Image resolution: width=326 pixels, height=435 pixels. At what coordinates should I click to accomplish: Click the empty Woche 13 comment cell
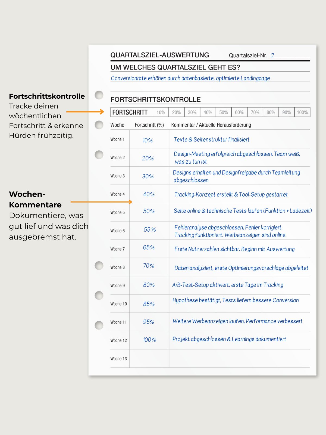pyautogui.click(x=239, y=359)
